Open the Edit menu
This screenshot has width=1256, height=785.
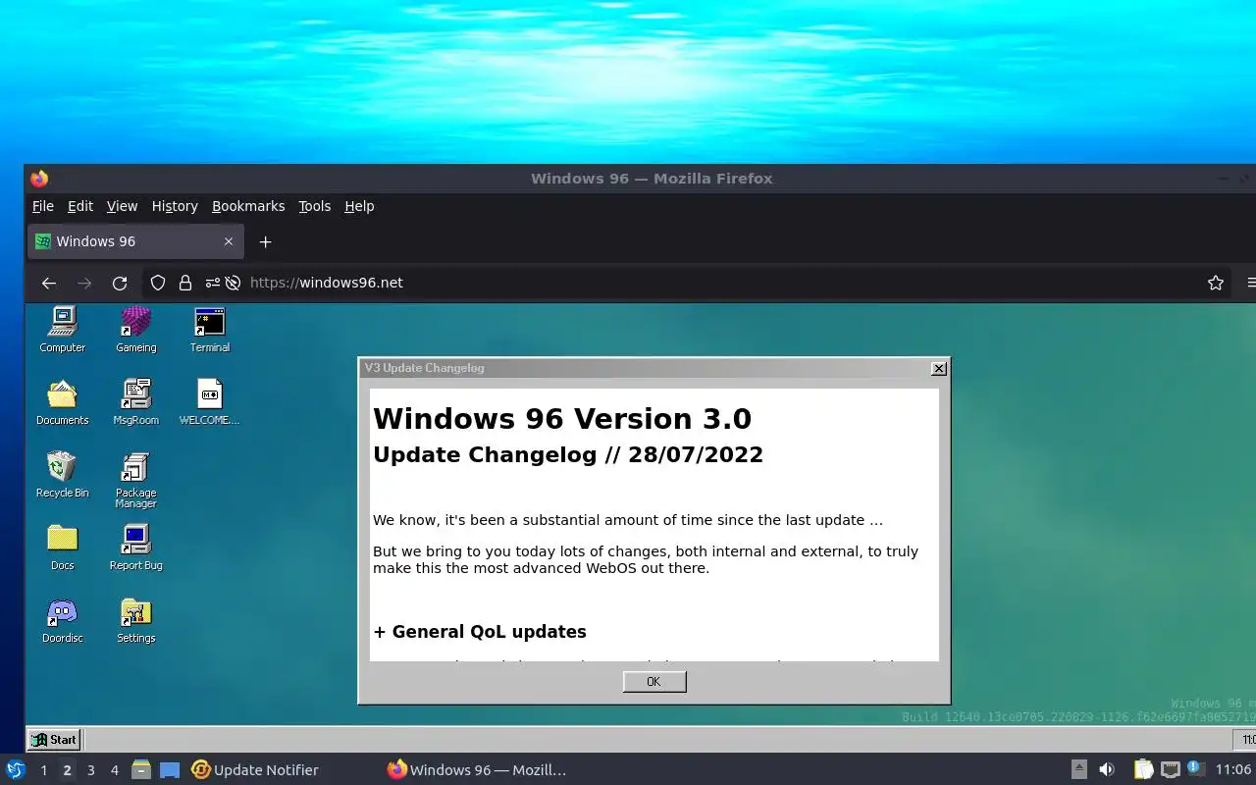pyautogui.click(x=80, y=206)
